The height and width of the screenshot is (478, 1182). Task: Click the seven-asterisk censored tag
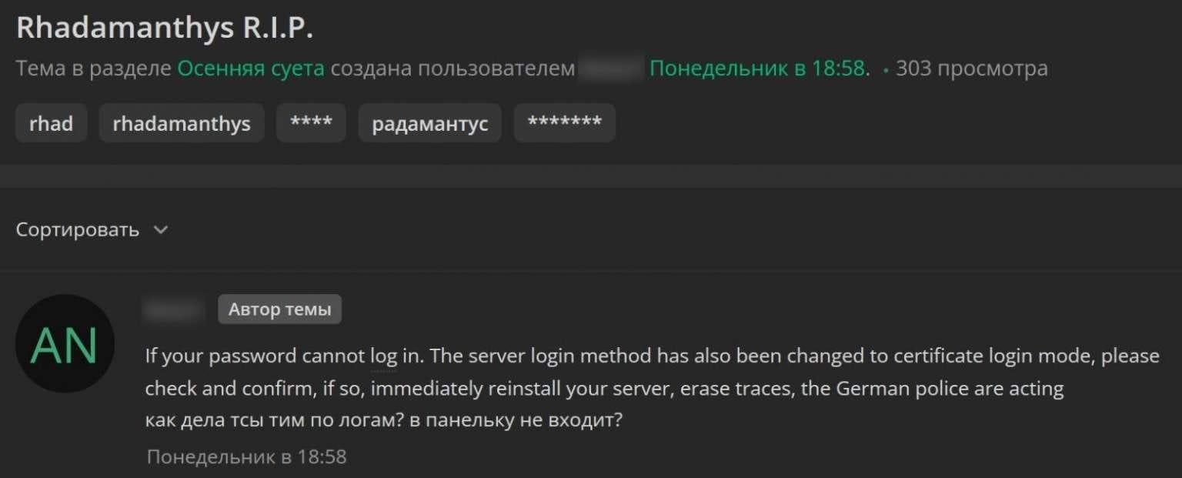tap(564, 123)
